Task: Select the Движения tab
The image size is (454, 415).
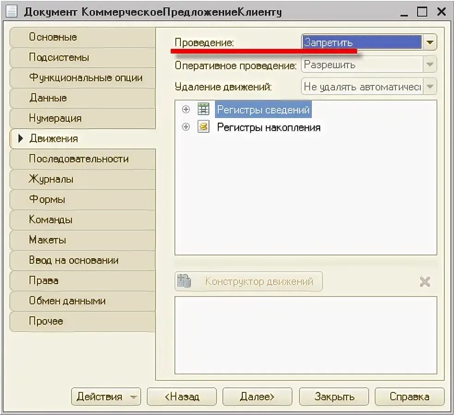Action: (x=83, y=139)
